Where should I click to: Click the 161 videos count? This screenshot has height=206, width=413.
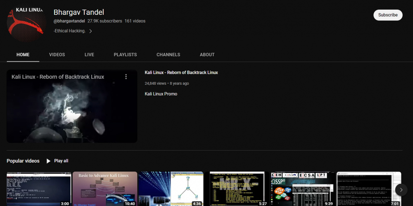[135, 21]
